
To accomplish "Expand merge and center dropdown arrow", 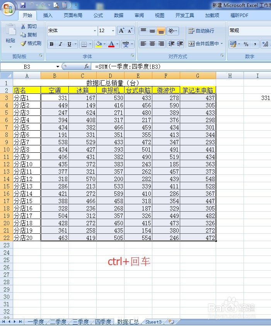I will (x=222, y=44).
